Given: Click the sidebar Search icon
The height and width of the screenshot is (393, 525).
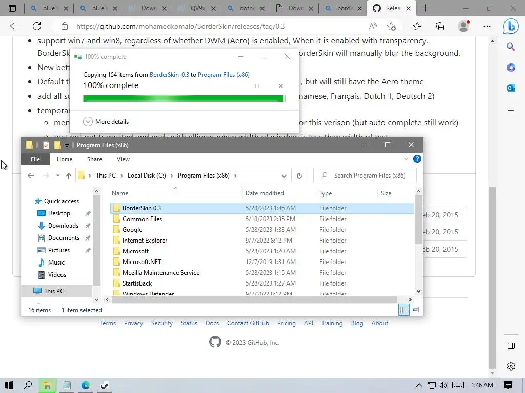Looking at the screenshot, I should coord(511,47).
